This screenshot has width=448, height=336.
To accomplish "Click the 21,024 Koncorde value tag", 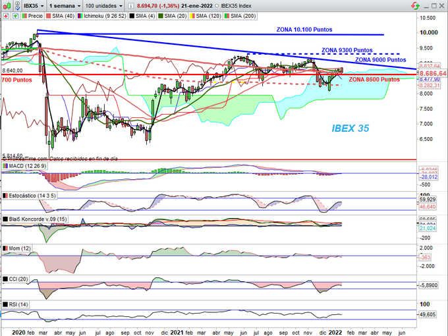I will click(x=428, y=228).
